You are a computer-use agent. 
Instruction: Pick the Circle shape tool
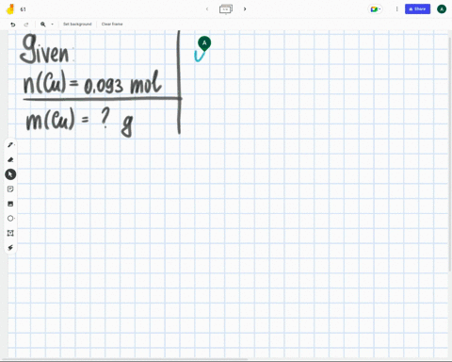(x=10, y=219)
